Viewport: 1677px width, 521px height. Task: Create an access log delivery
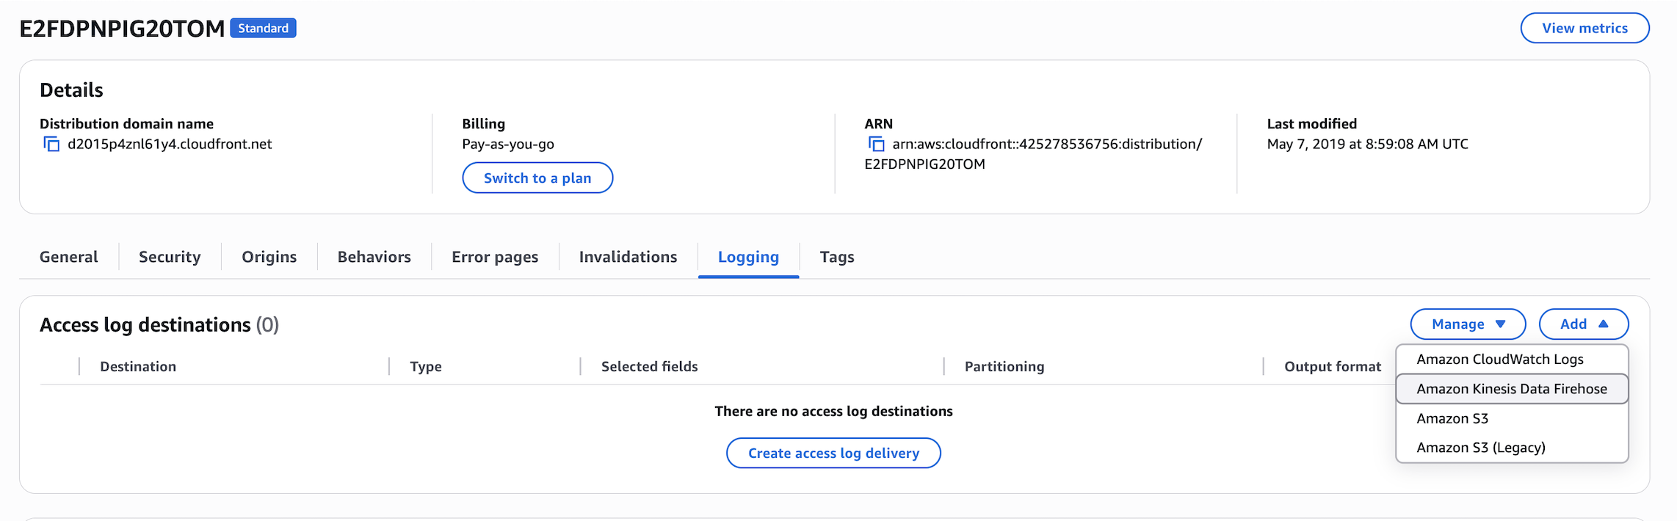pyautogui.click(x=833, y=453)
